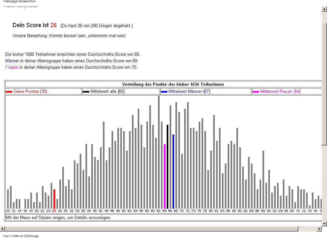Click the legend label 'Mittelwert Männer (67)'
Viewport: 327px width, 238px height.
click(189, 91)
